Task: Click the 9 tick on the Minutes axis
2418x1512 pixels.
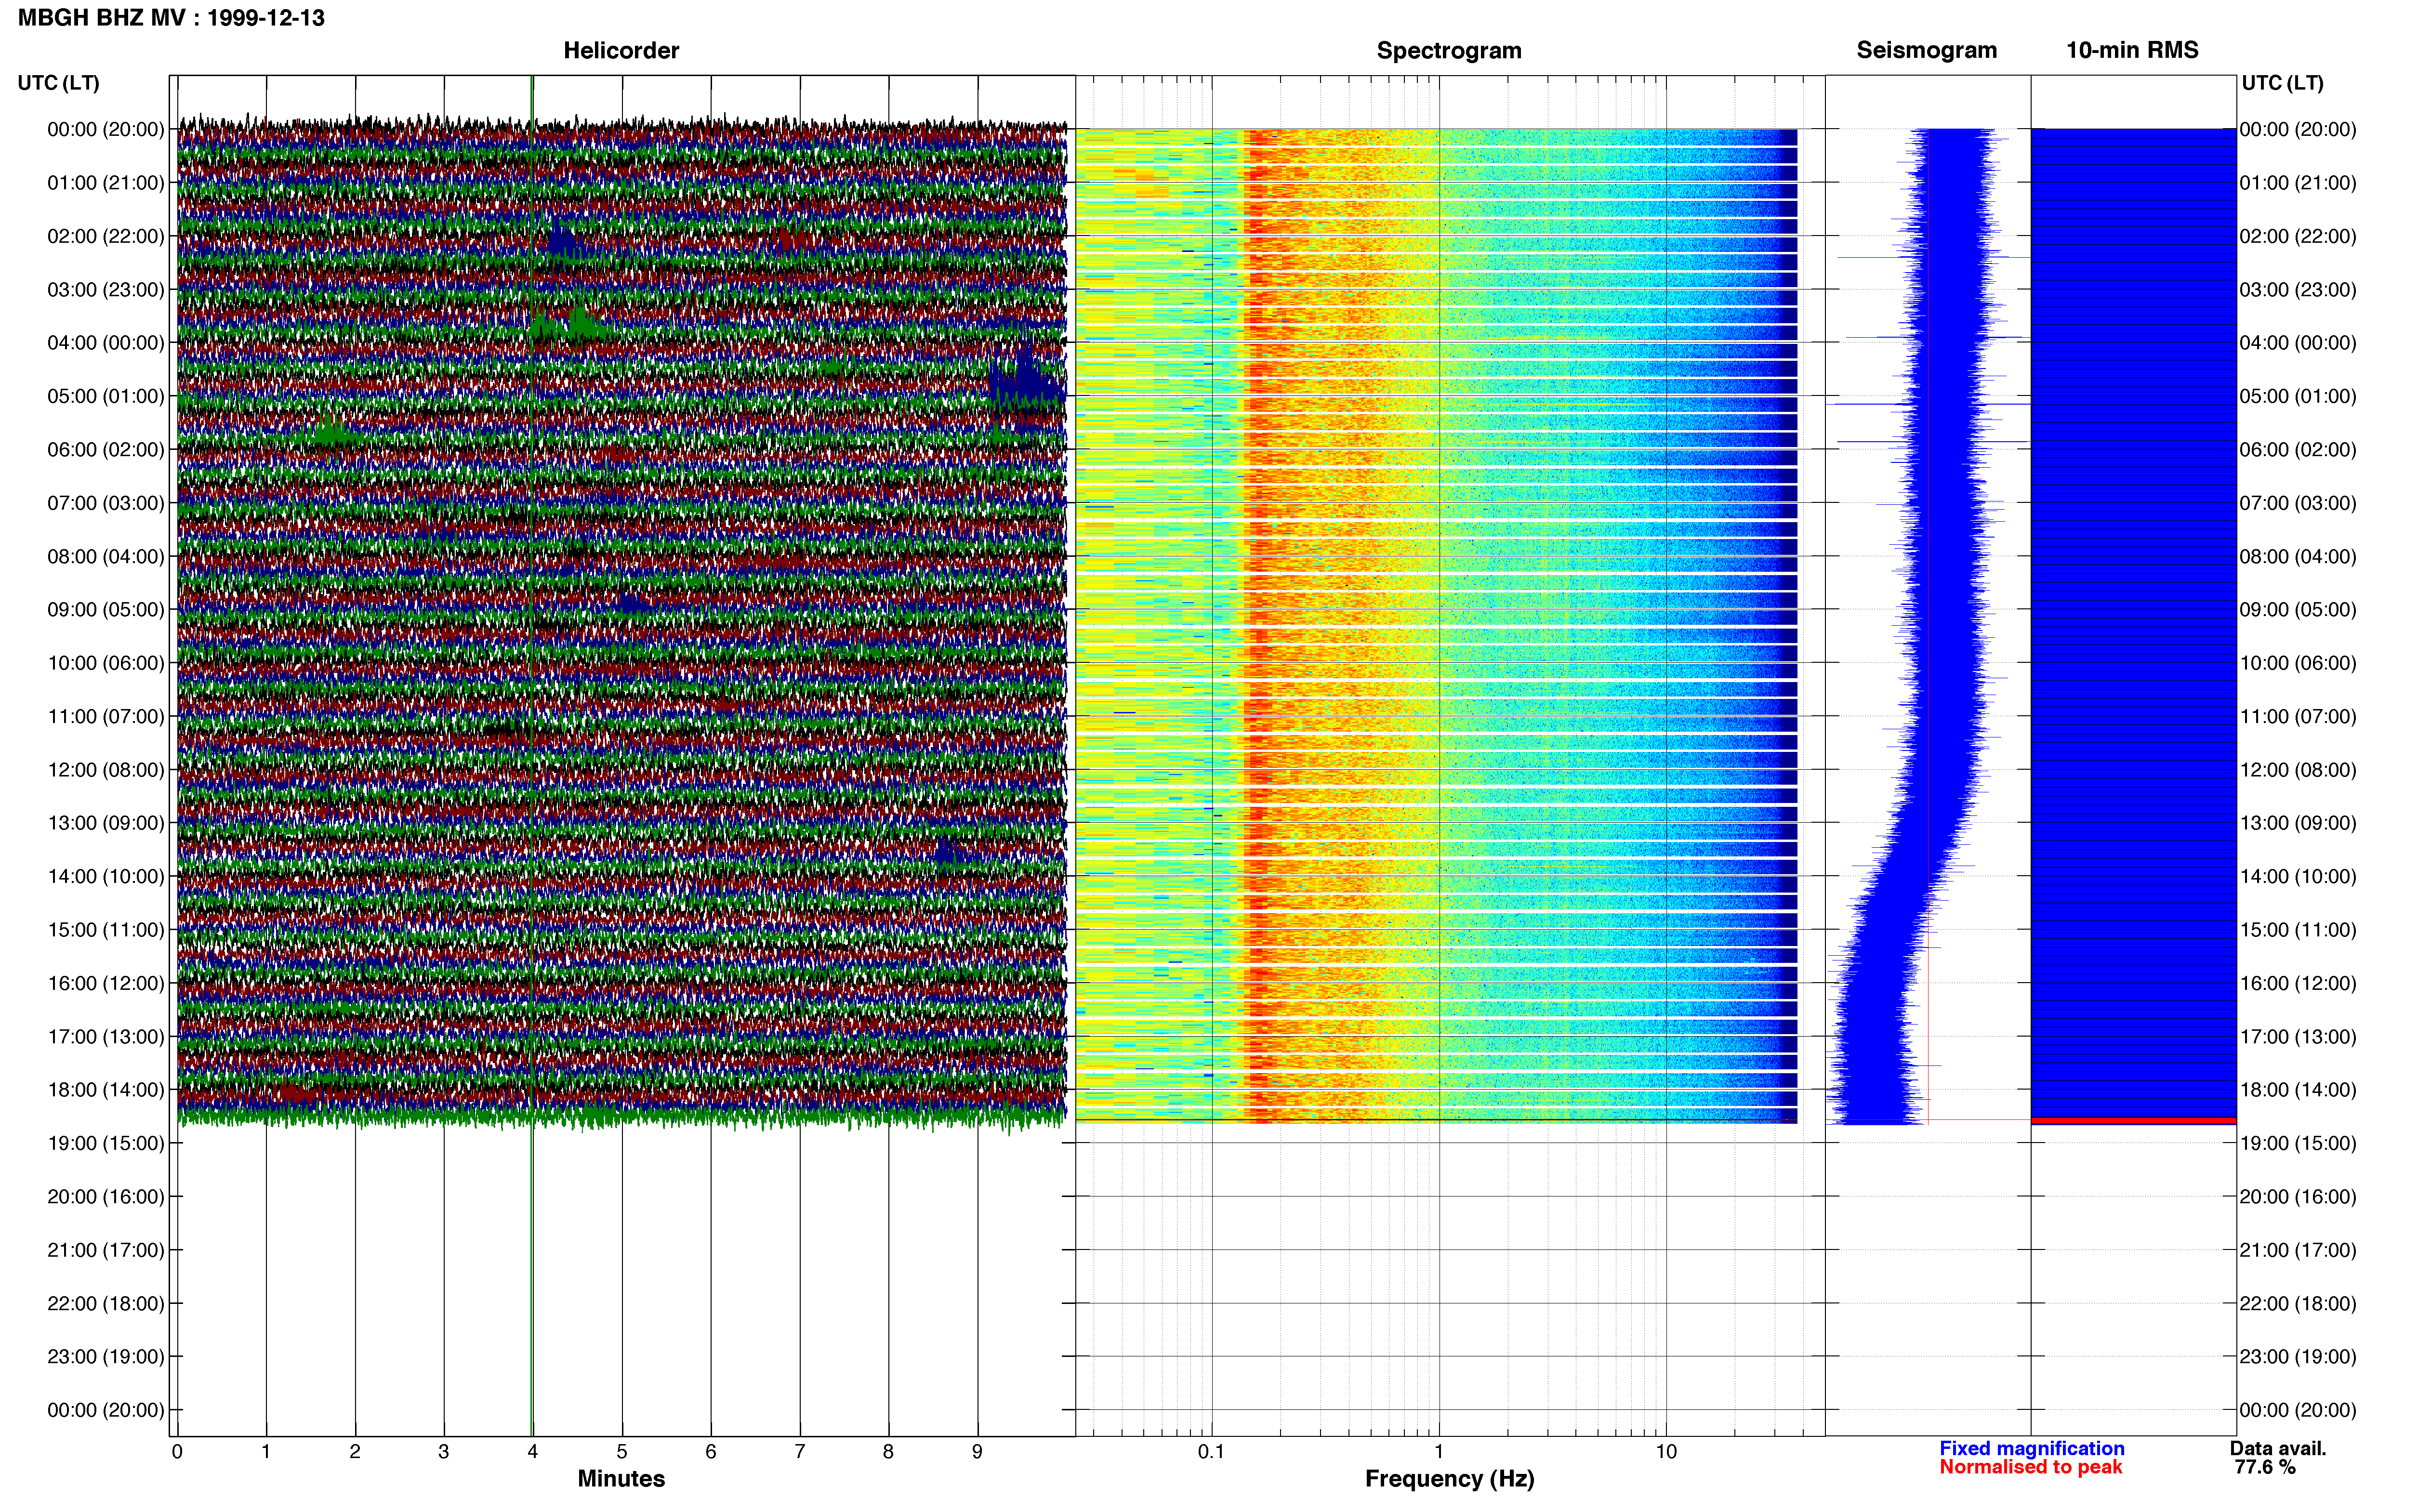Action: (977, 1451)
